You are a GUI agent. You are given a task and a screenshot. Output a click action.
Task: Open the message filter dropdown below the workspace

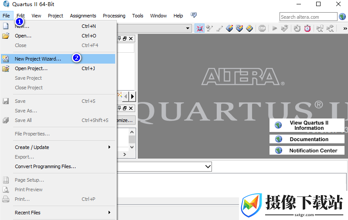[208, 166]
